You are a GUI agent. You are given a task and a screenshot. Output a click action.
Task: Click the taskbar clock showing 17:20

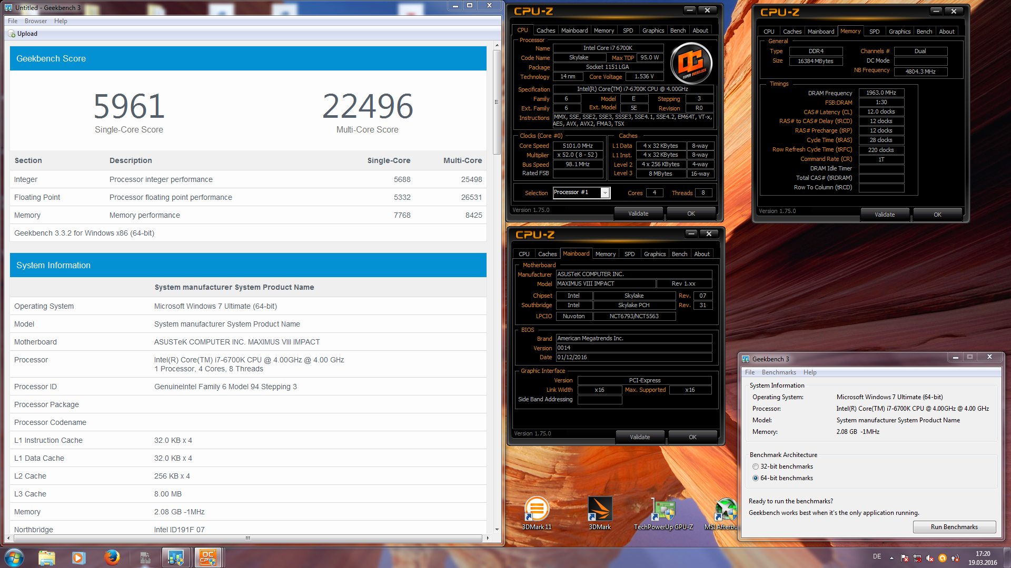983,554
